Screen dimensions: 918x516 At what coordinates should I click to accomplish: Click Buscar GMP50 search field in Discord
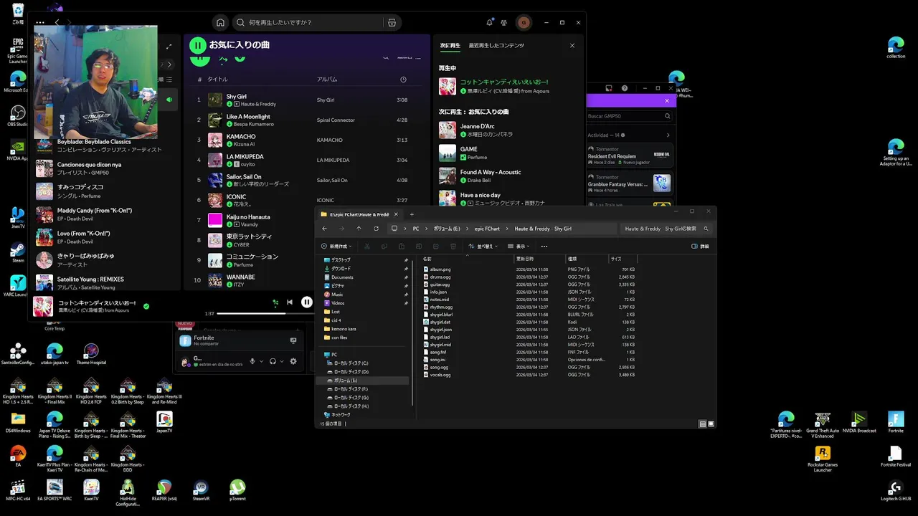pos(630,115)
